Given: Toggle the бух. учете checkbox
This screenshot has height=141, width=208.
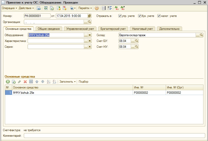Looking at the screenshot, I should (140, 16).
